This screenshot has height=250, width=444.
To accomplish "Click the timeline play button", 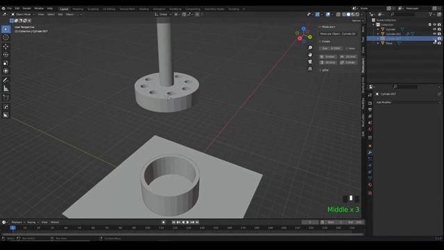I will pyautogui.click(x=188, y=222).
